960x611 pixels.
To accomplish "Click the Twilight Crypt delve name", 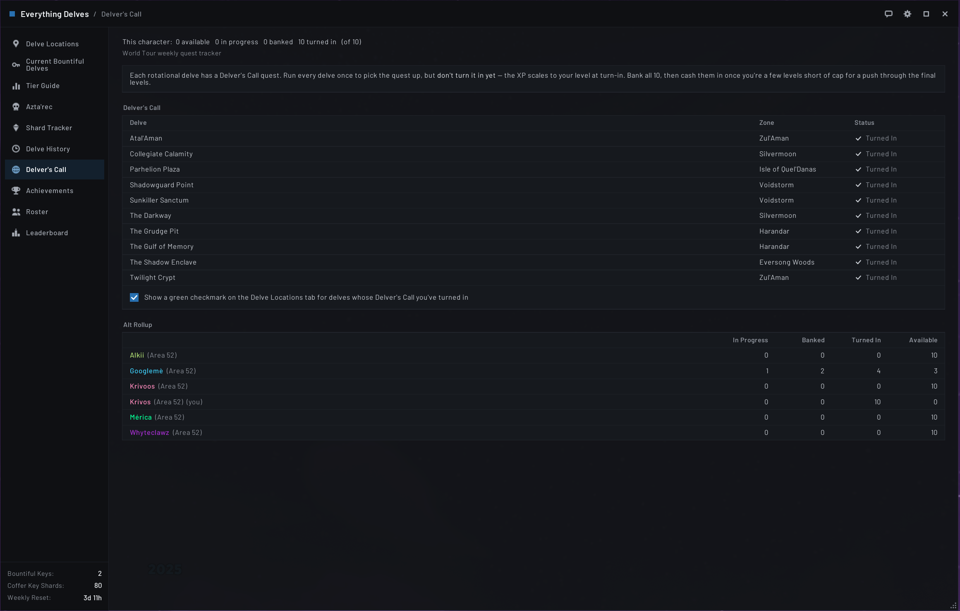I will coord(153,278).
